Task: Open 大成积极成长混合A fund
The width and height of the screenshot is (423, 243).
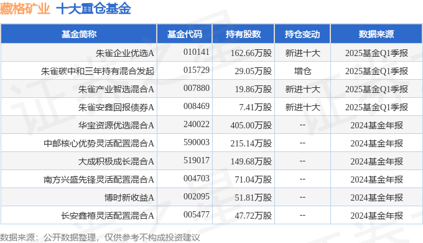Action: click(x=116, y=161)
